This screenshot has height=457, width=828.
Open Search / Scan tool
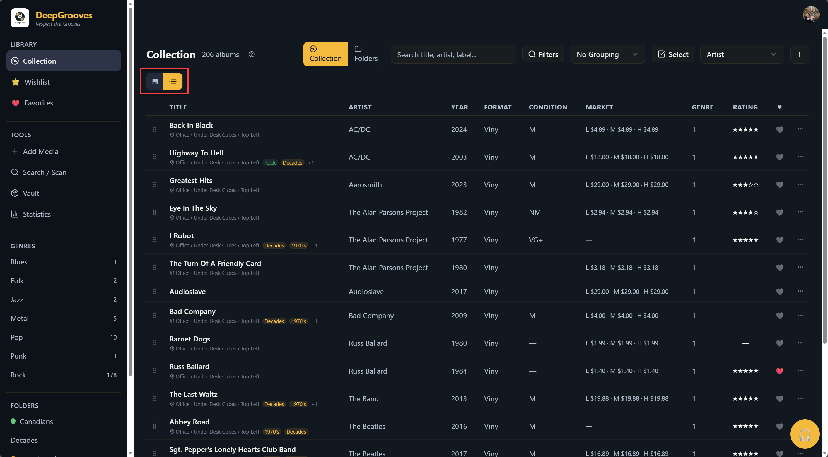pyautogui.click(x=64, y=172)
